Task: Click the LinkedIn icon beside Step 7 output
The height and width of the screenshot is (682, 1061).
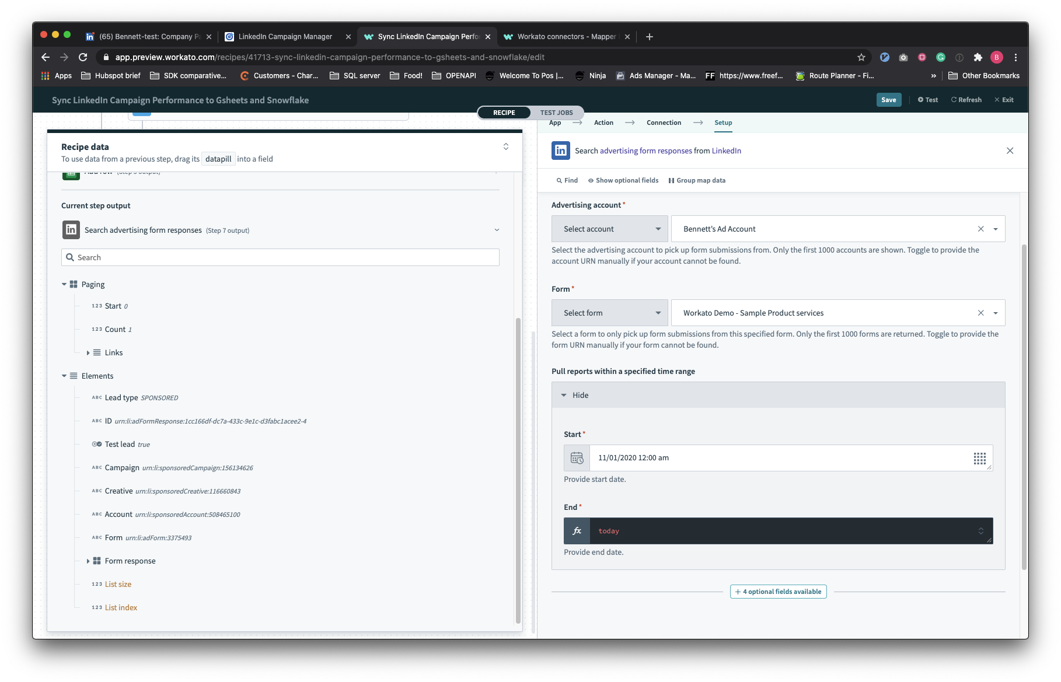Action: pos(71,229)
